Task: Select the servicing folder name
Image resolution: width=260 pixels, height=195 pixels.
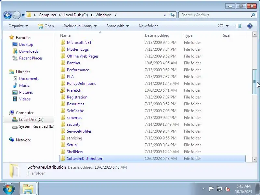Action: [74, 138]
